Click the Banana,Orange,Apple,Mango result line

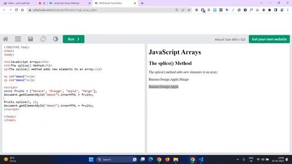point(169,79)
